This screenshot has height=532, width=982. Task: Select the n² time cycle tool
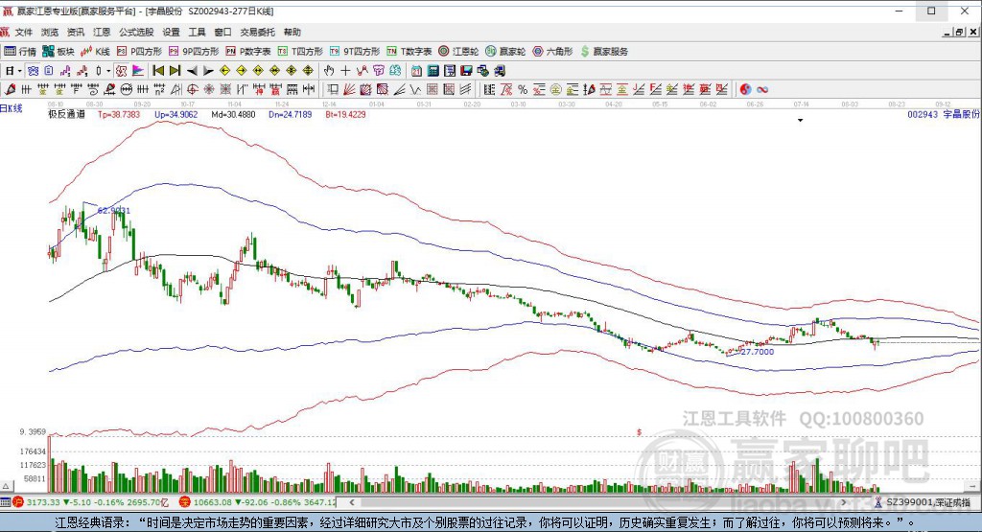(160, 89)
